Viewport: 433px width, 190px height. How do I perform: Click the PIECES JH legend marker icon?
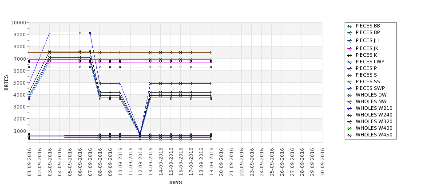coord(350,41)
